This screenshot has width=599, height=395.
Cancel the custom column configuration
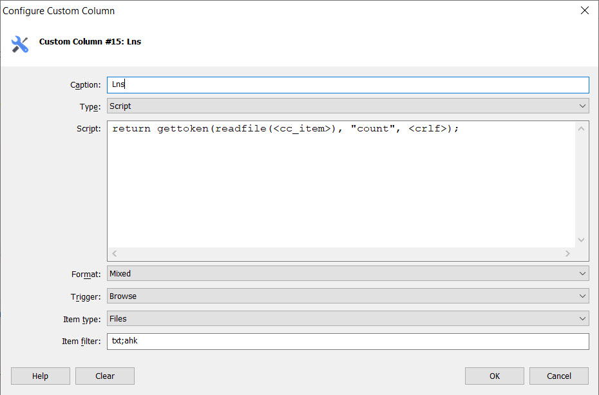(558, 376)
